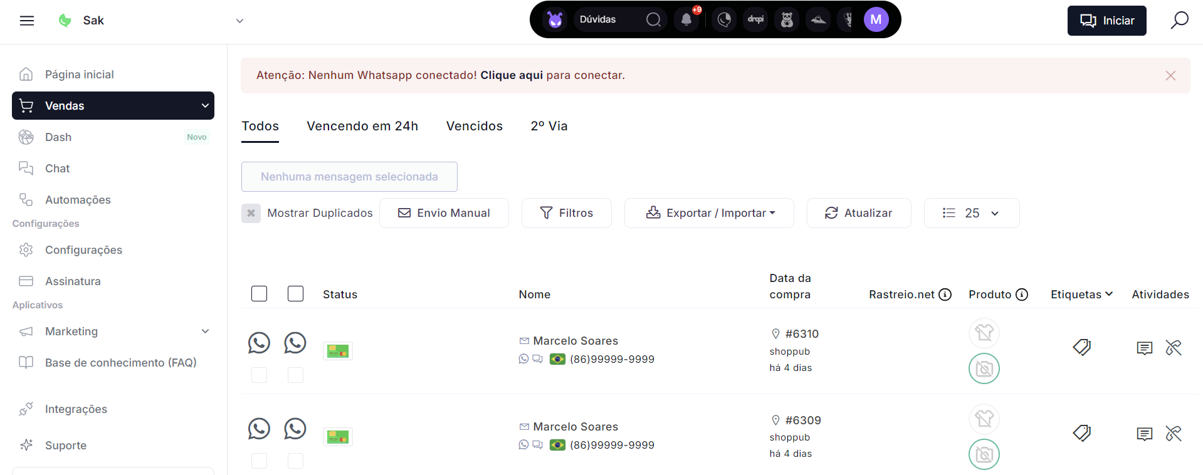This screenshot has width=1203, height=475.
Task: Check the first select-all header checkbox
Action: pyautogui.click(x=259, y=294)
